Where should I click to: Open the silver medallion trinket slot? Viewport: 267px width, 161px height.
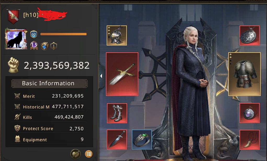pyautogui.click(x=249, y=36)
